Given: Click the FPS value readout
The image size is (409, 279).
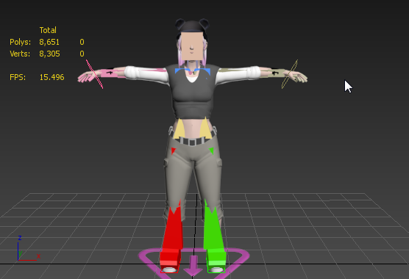Looking at the screenshot, I should click(51, 77).
